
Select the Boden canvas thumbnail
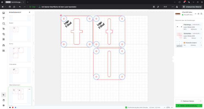[x=20, y=18]
